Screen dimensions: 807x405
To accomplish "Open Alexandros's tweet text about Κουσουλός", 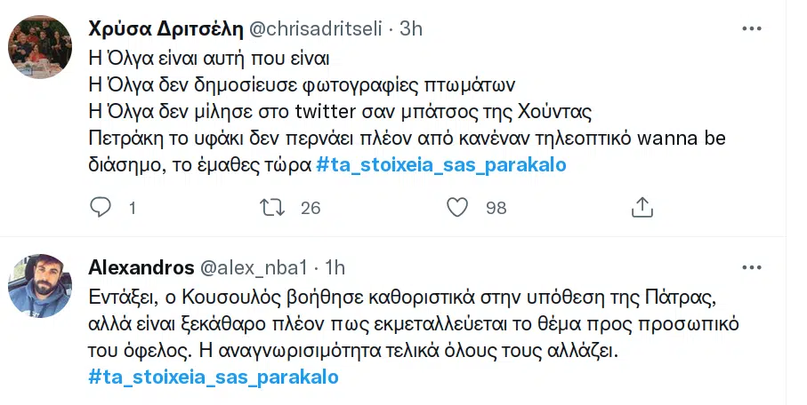I will (414, 324).
